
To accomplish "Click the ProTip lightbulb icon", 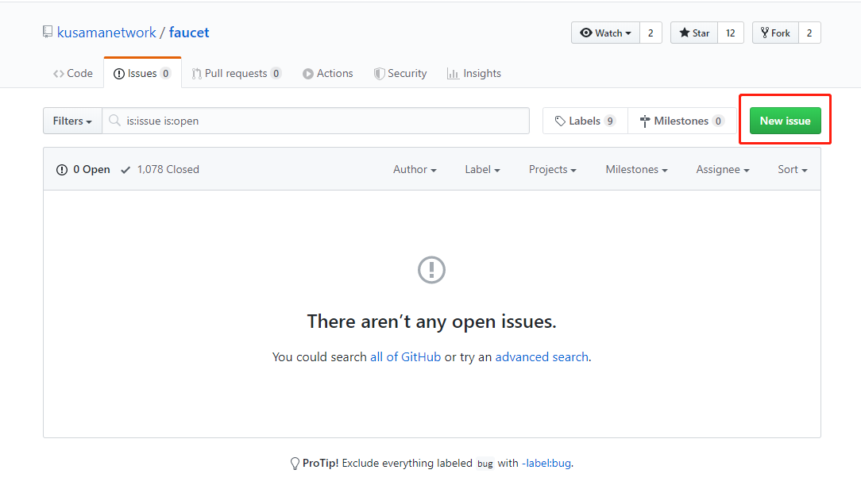I will tap(295, 463).
